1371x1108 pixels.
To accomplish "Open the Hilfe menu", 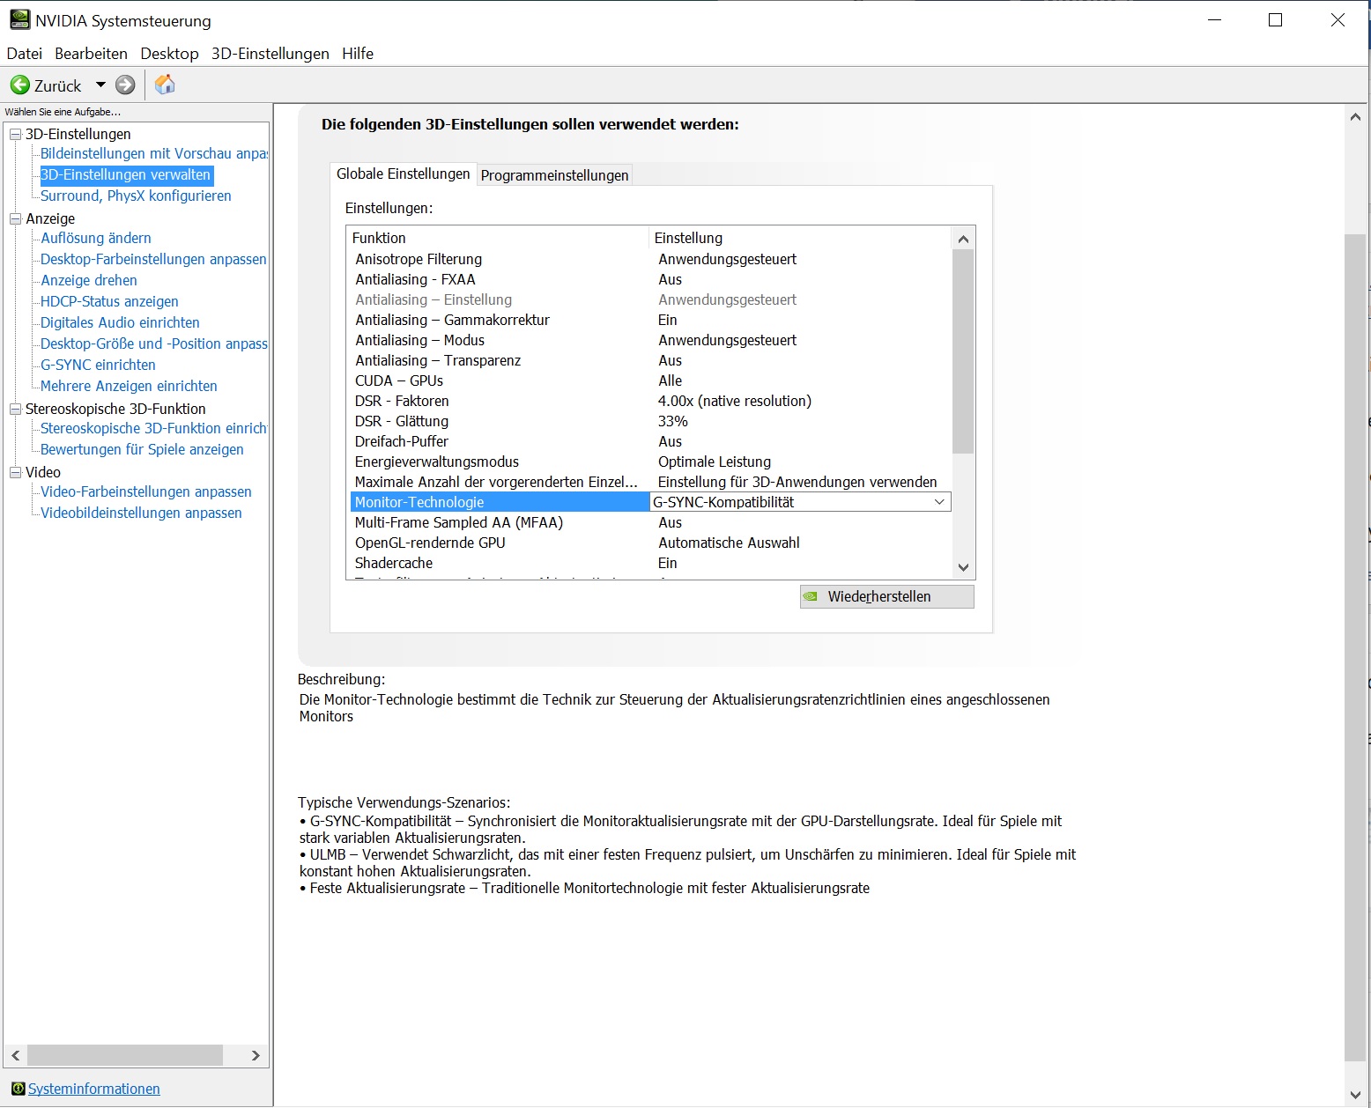I will pos(358,54).
